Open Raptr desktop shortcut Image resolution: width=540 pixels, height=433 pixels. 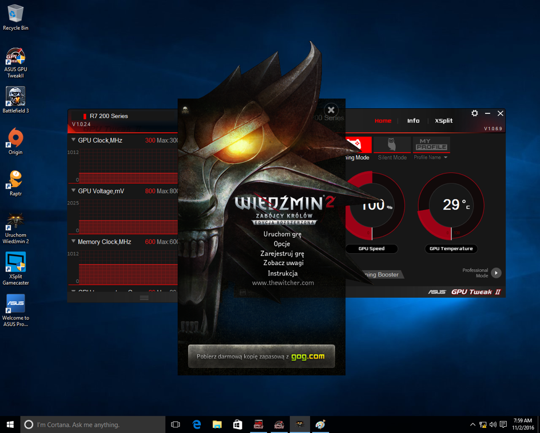pyautogui.click(x=15, y=180)
